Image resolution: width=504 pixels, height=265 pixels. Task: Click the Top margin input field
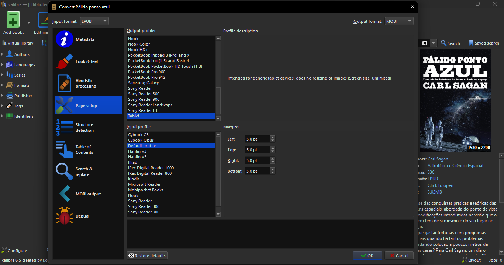[x=258, y=150]
